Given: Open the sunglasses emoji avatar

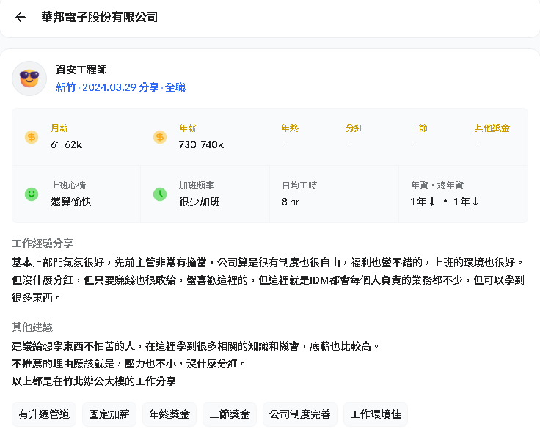Looking at the screenshot, I should pos(29,78).
